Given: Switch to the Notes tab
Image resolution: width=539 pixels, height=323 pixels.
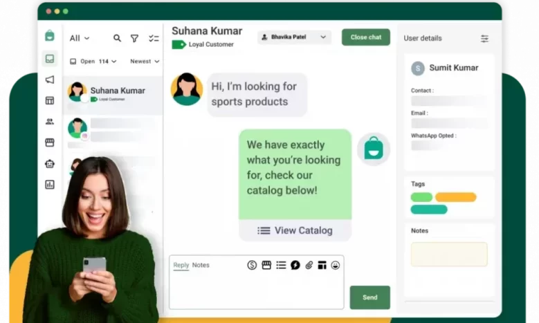Looking at the screenshot, I should [201, 265].
